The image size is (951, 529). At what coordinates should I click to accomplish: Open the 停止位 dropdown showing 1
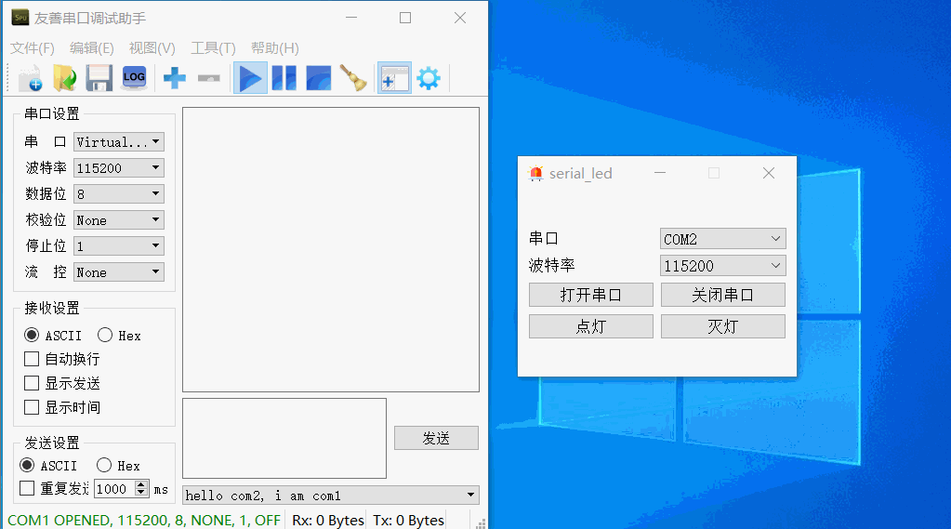tap(119, 246)
